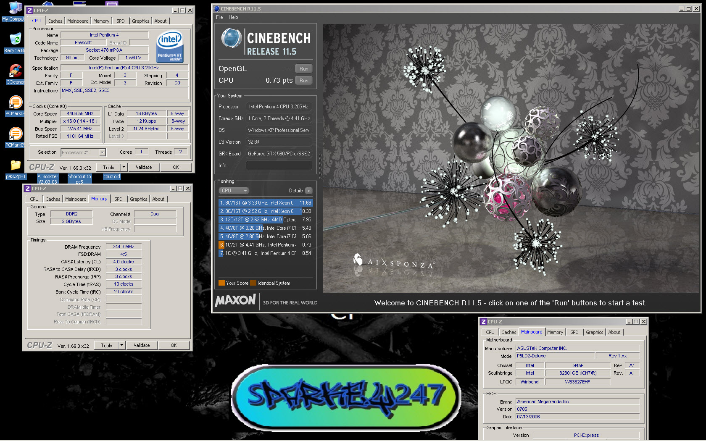This screenshot has width=706, height=441.
Task: Expand the Tools dropdown arrow in top CPU-Z window
Action: tap(124, 167)
